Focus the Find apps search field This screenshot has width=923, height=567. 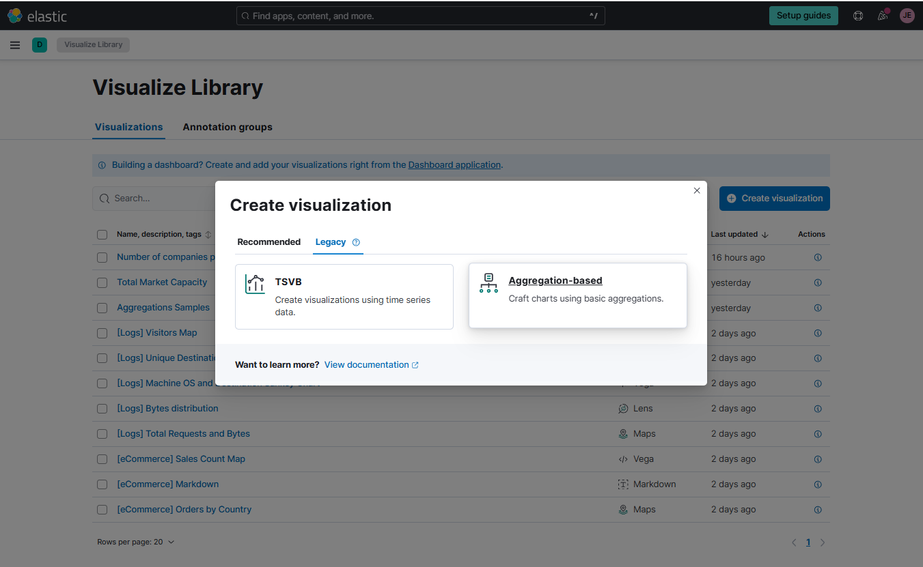tap(421, 16)
